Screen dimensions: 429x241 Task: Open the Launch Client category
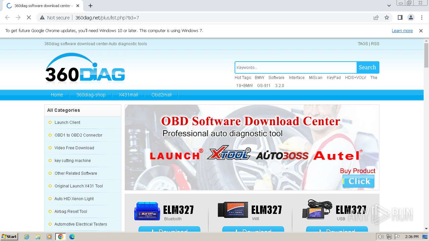(x=67, y=123)
